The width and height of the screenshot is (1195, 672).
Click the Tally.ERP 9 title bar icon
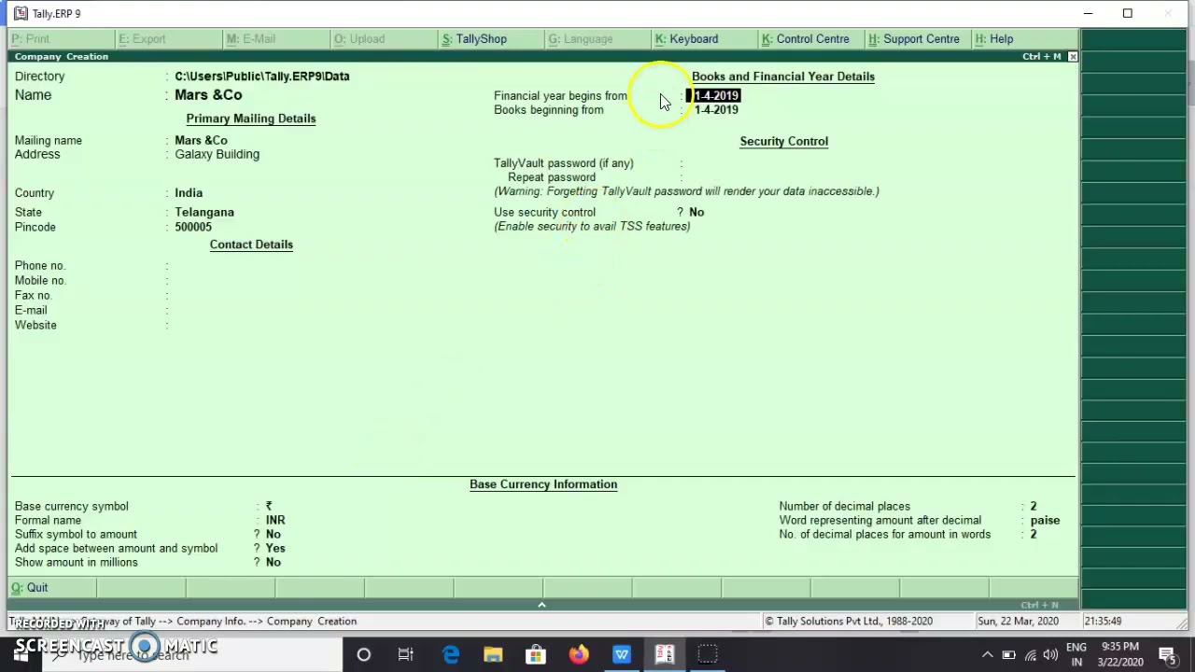[x=21, y=13]
